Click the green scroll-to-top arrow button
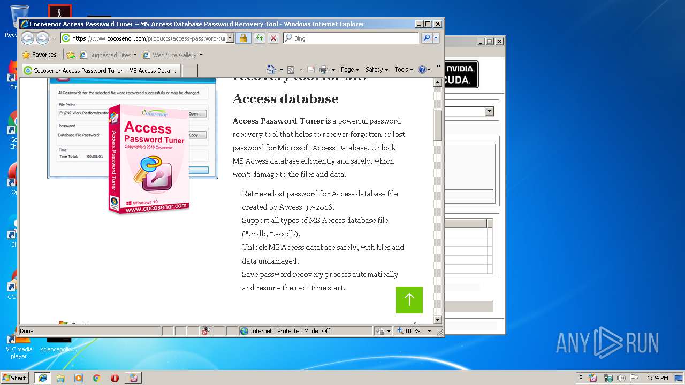Screen dimensions: 685x385 [x=409, y=300]
